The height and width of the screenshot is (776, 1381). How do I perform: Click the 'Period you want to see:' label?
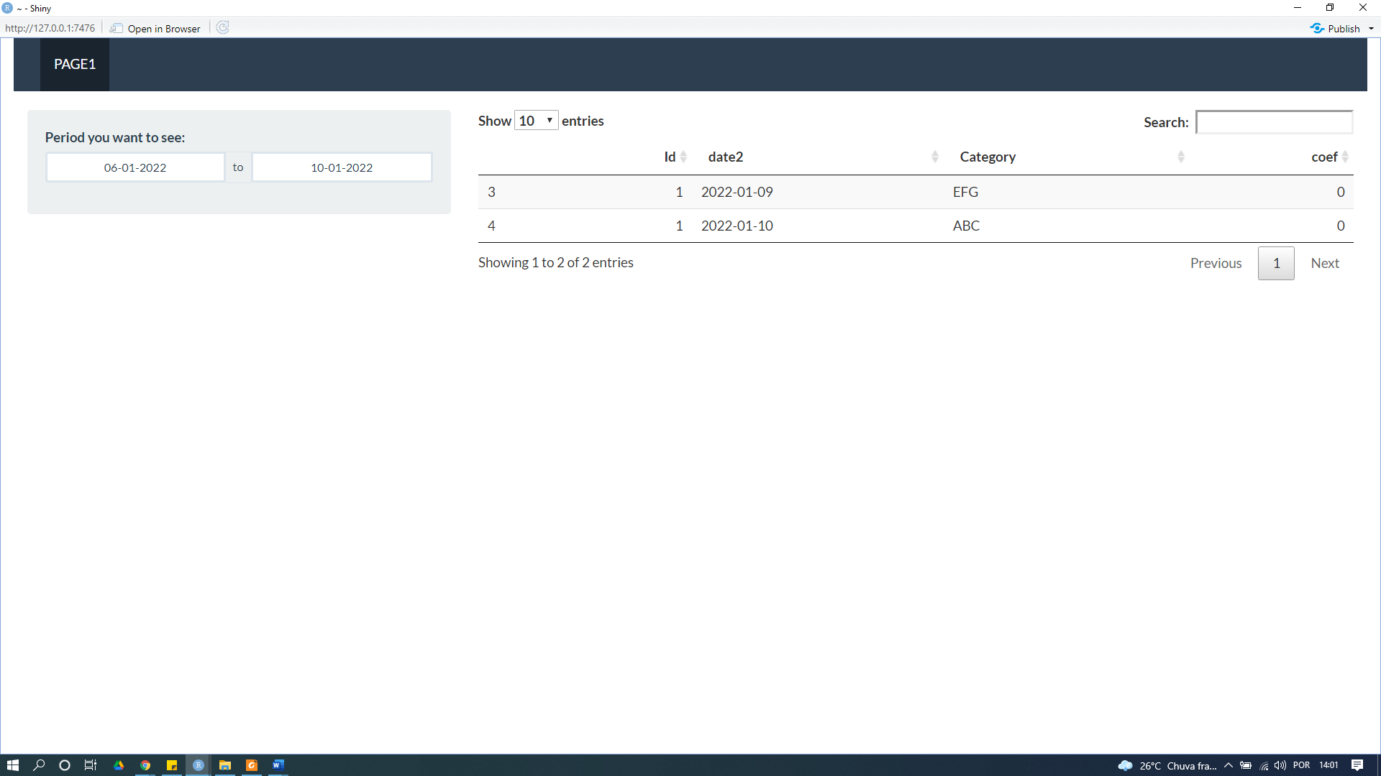tap(115, 137)
